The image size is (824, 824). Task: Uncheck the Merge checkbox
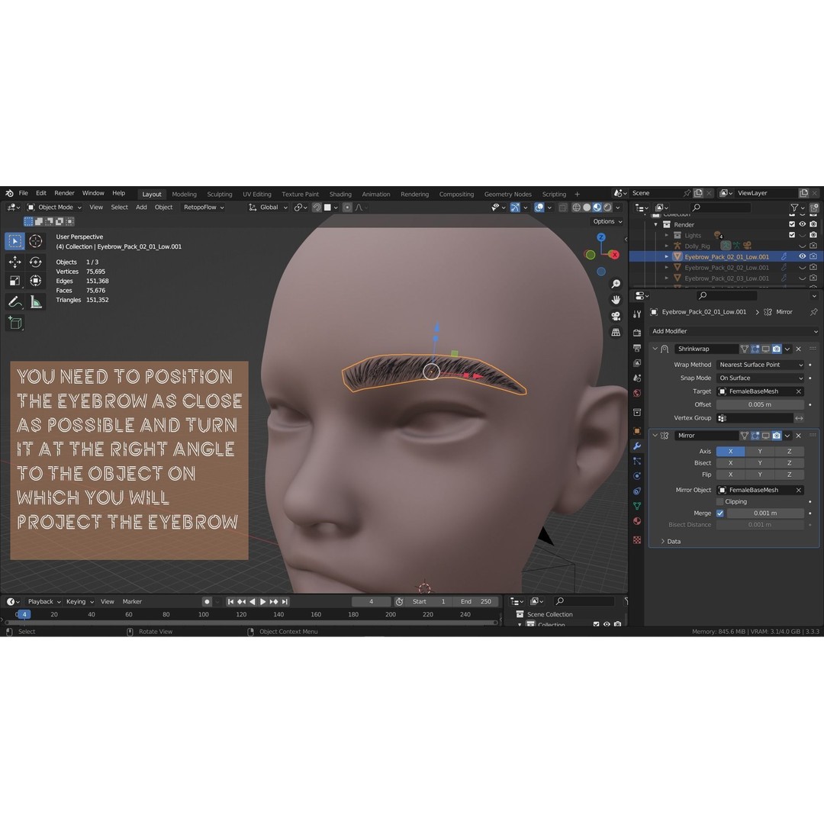pyautogui.click(x=720, y=513)
